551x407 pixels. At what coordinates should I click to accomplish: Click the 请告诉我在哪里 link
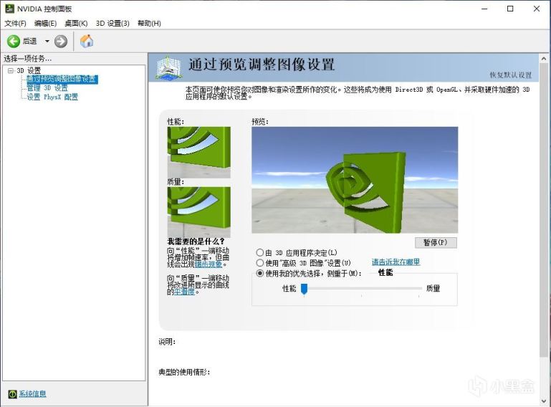point(396,262)
